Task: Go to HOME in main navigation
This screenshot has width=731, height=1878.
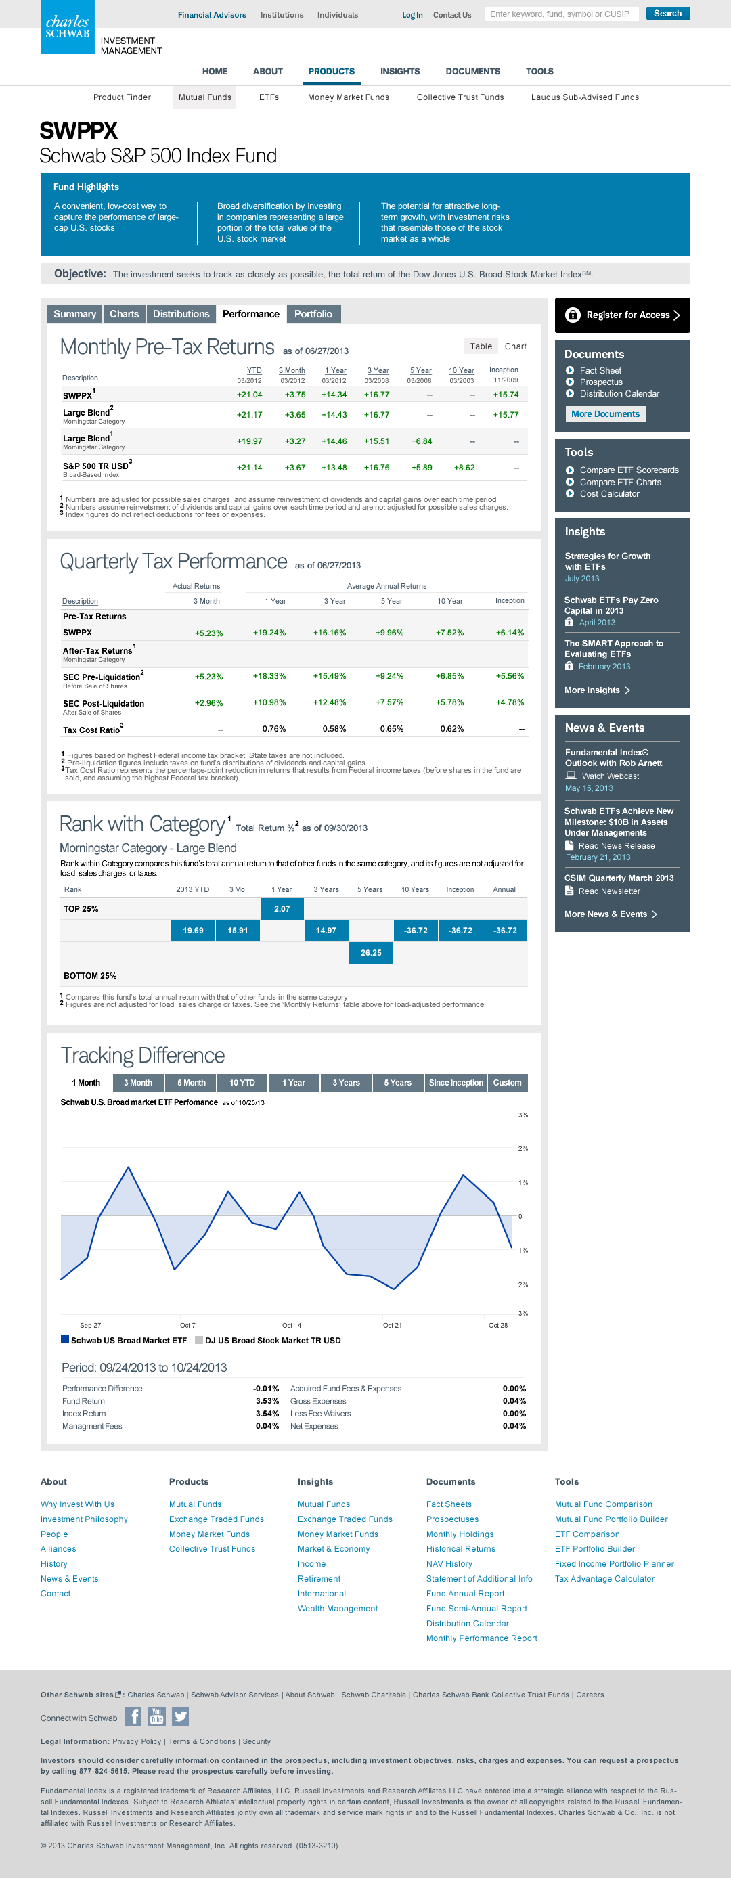Action: (x=215, y=72)
